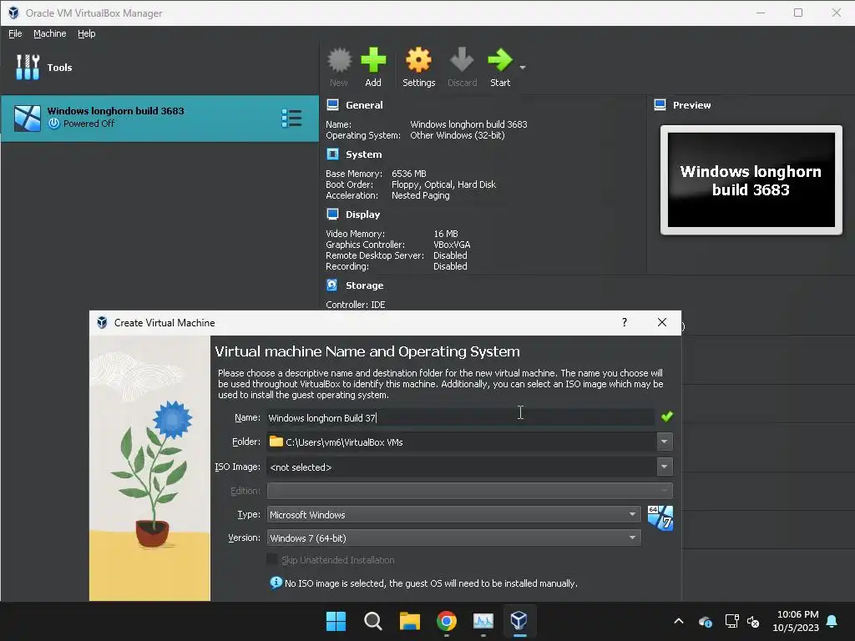Start the VM with the green arrow icon

(499, 60)
